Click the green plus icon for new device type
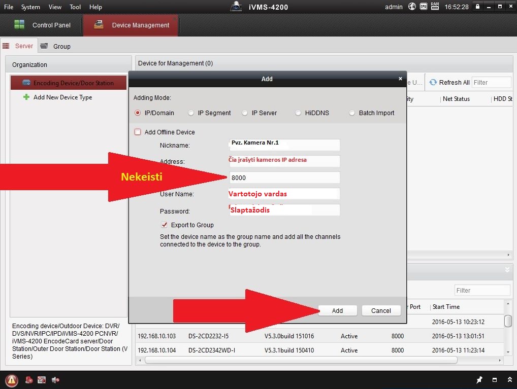Screen dimensions: 517x389 pos(26,97)
